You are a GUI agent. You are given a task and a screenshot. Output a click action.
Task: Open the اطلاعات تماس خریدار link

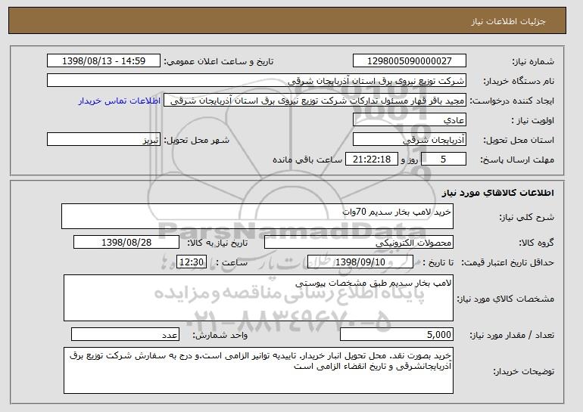[120, 101]
